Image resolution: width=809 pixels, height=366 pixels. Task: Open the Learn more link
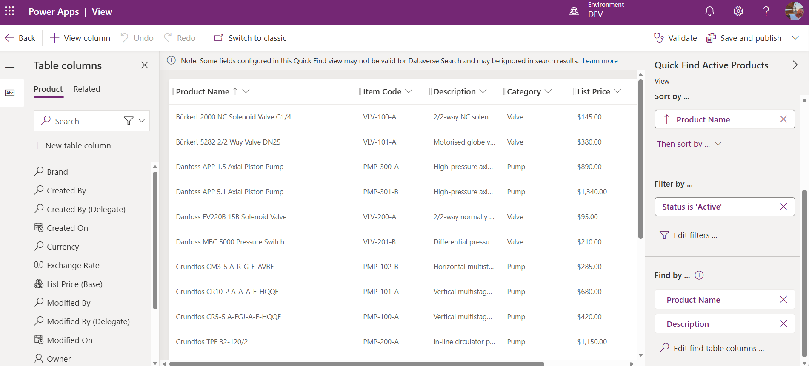click(x=600, y=61)
